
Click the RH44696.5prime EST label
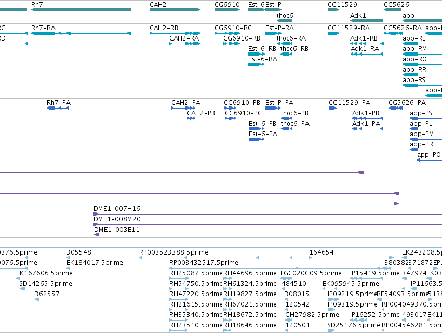pyautogui.click(x=250, y=273)
